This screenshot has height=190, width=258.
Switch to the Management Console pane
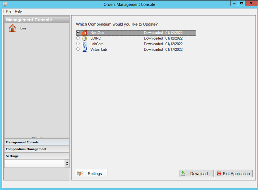pyautogui.click(x=37, y=142)
